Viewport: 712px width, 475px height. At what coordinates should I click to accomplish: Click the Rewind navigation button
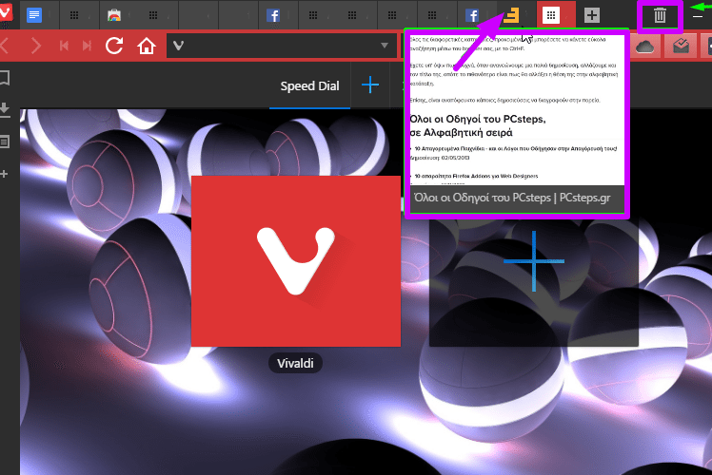(x=64, y=46)
